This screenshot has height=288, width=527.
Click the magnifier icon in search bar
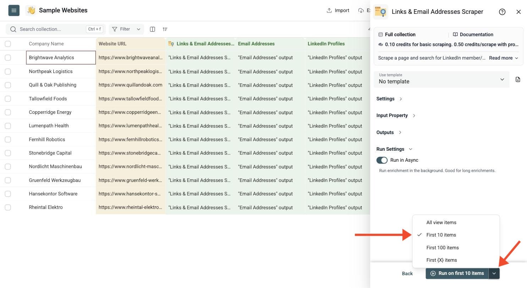pyautogui.click(x=13, y=29)
